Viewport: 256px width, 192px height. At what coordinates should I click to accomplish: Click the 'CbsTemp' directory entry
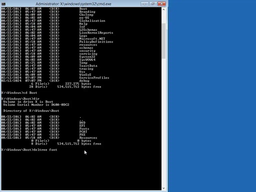pyautogui.click(x=86, y=15)
